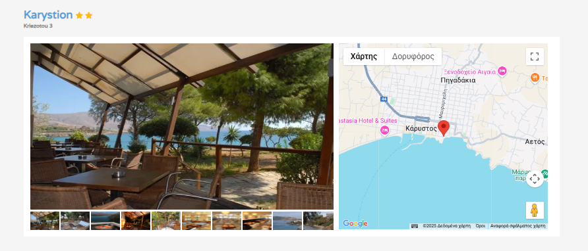This screenshot has width=588, height=251.
Task: Open the map camera pan controls
Action: click(535, 179)
